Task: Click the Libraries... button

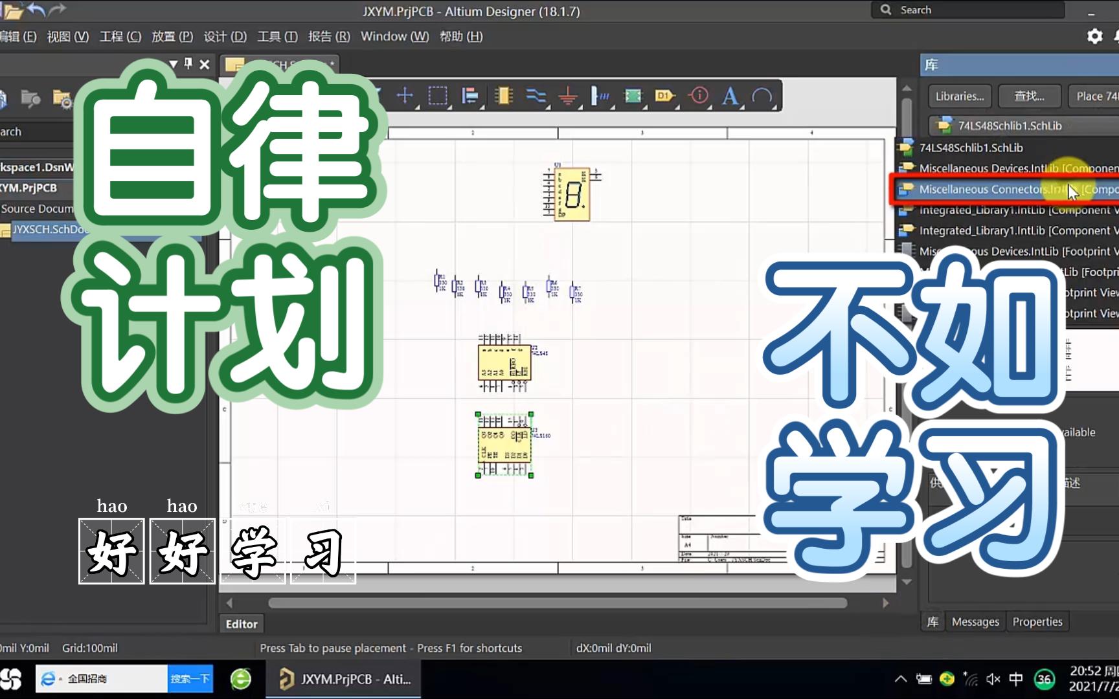Action: [x=959, y=96]
